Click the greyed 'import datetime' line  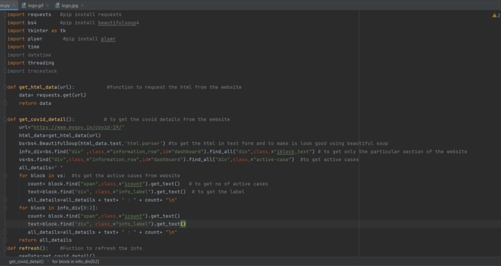(x=29, y=55)
